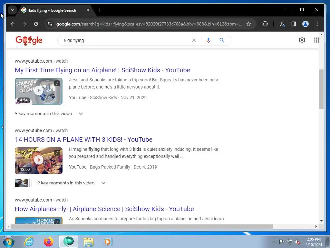
Task: Open My First Time Flying video link
Action: 102,70
